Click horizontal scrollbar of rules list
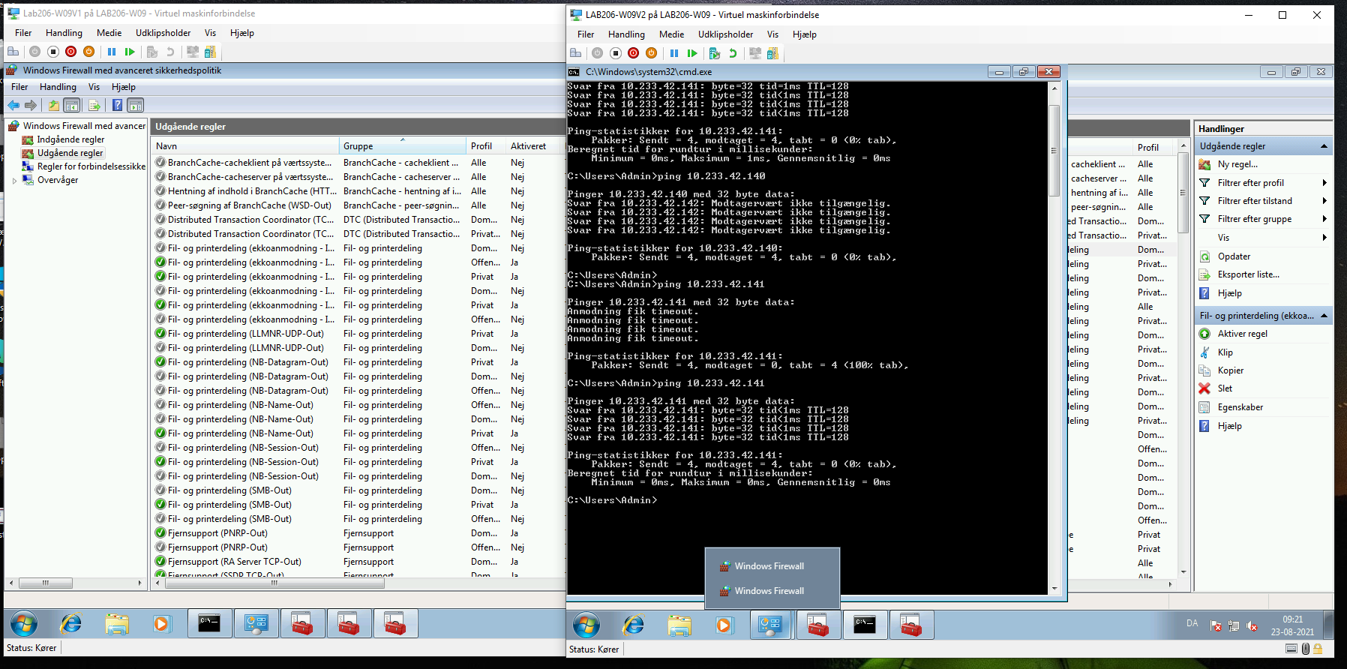Image resolution: width=1347 pixels, height=669 pixels. click(x=274, y=583)
